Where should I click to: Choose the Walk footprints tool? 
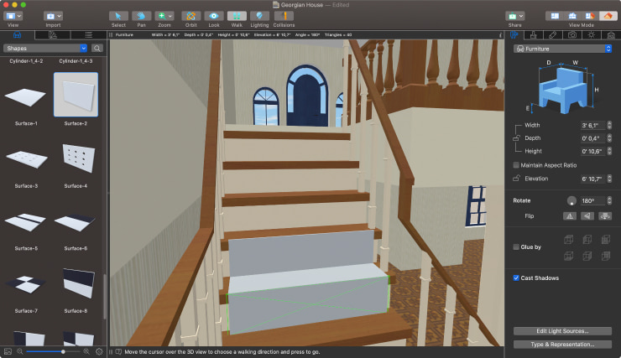[x=237, y=16]
